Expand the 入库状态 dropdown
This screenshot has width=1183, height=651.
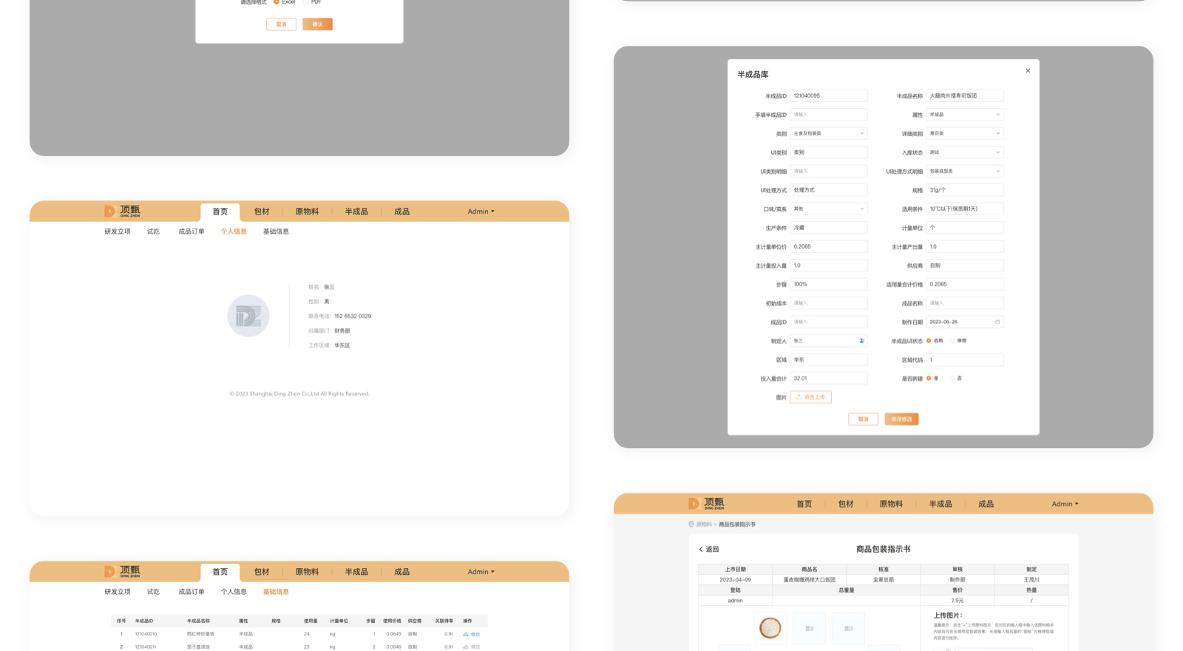964,152
